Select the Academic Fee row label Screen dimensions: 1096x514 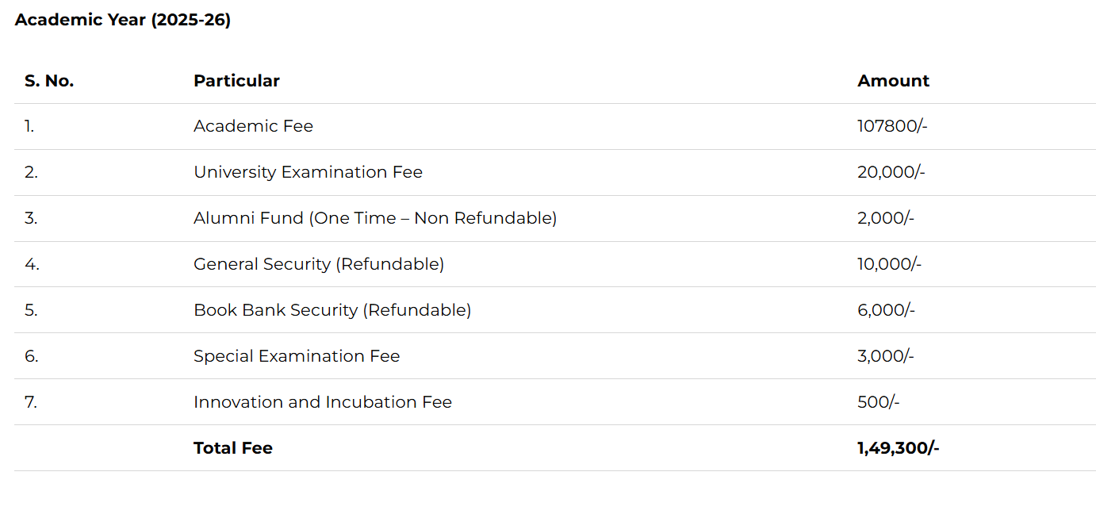[253, 126]
